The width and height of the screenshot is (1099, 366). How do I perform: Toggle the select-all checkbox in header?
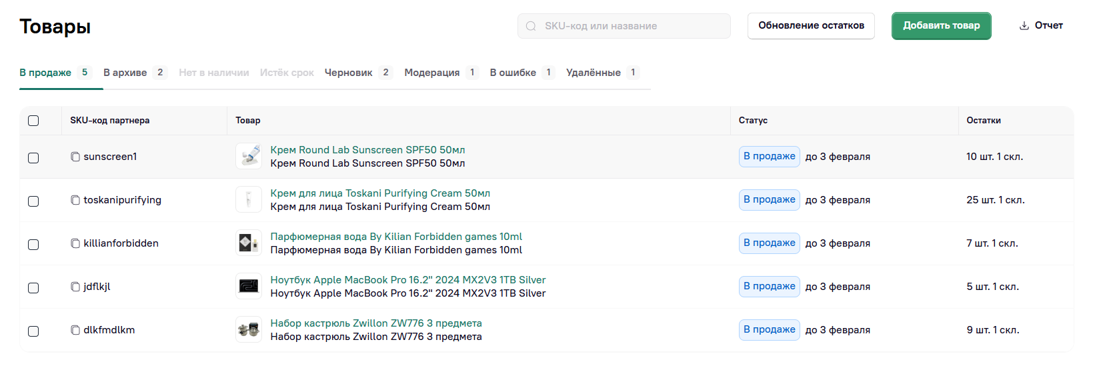(x=33, y=121)
